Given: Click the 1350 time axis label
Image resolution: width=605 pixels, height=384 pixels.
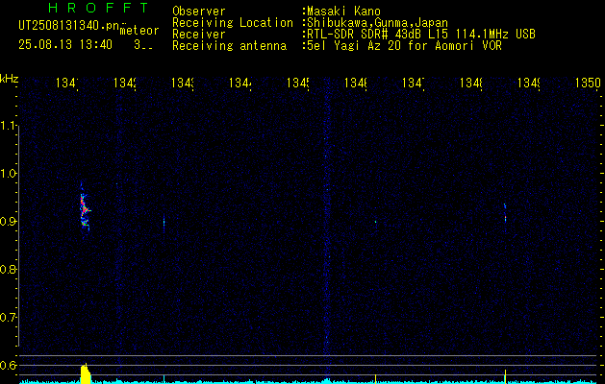Looking at the screenshot, I should coord(588,83).
